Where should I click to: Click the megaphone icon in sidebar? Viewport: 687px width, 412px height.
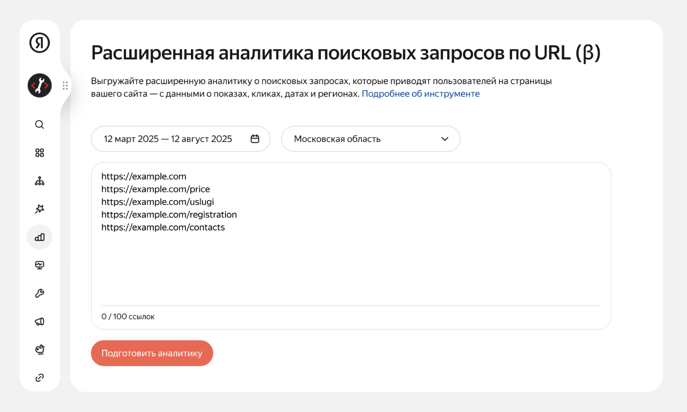click(39, 321)
